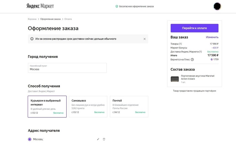The image size is (236, 147).
Task: Open the Marshall Acton II black product name
Action: click(197, 77)
